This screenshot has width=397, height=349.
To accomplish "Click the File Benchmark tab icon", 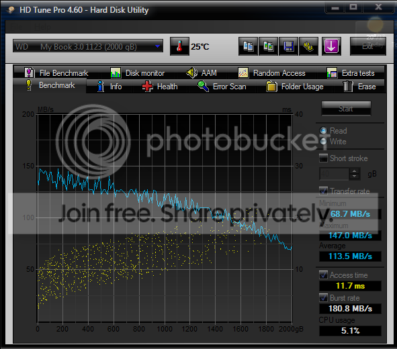I will point(29,73).
